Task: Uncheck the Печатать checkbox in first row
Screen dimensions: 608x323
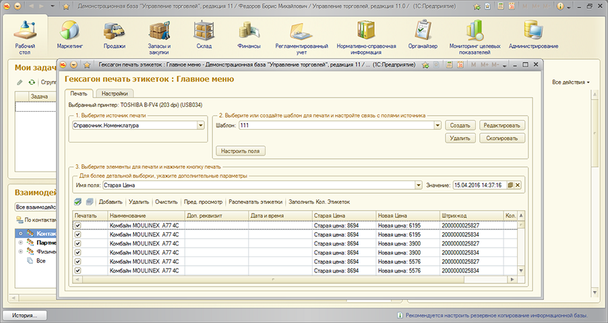Action: coord(78,225)
